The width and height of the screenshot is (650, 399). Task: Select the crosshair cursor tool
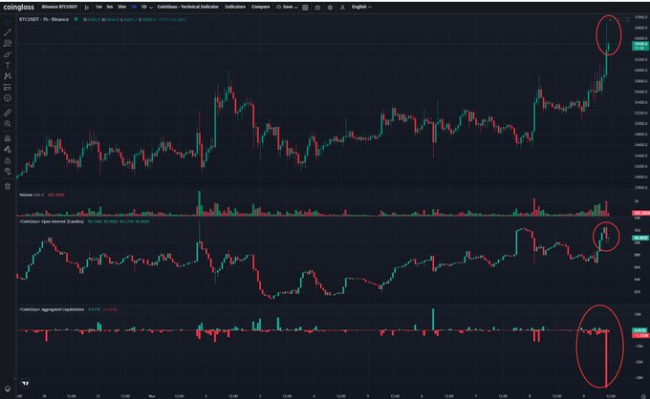click(8, 22)
